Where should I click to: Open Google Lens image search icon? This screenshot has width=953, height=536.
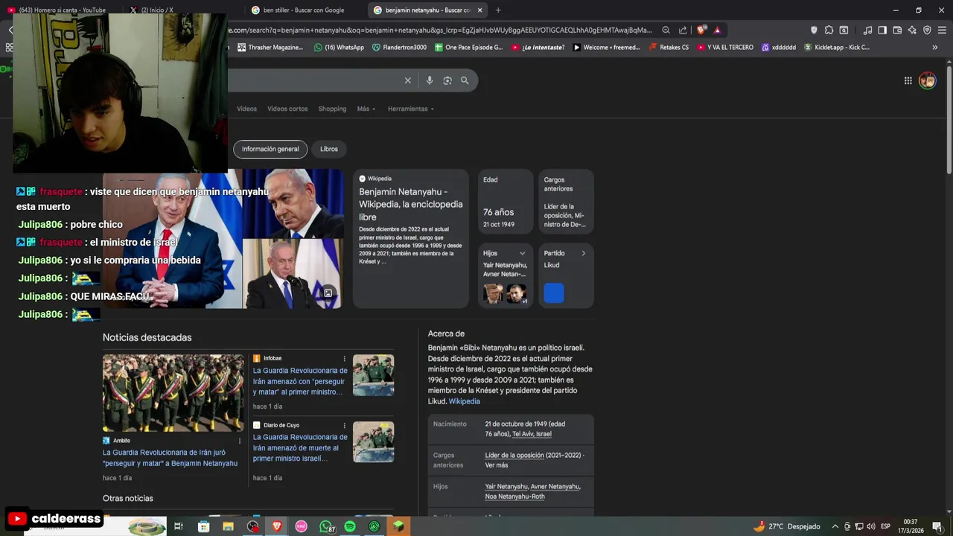[447, 80]
